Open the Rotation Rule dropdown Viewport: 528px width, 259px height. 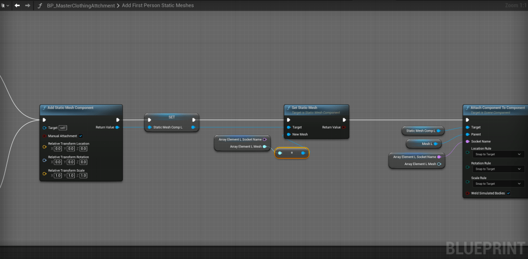[x=498, y=169]
